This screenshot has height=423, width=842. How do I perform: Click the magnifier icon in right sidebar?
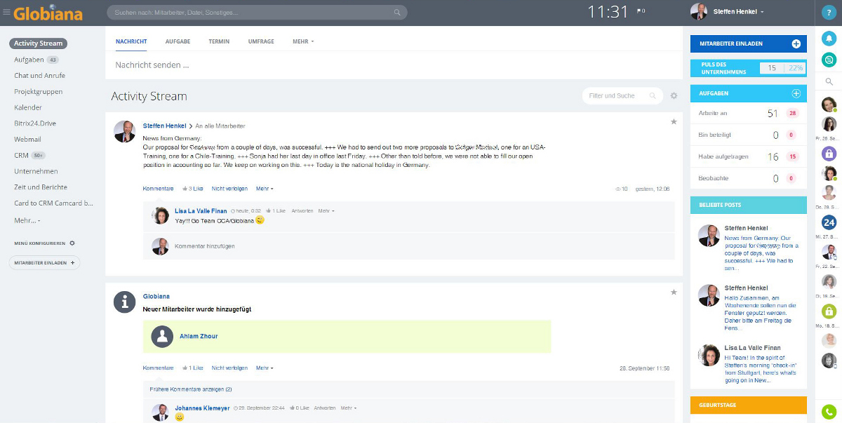click(x=829, y=82)
